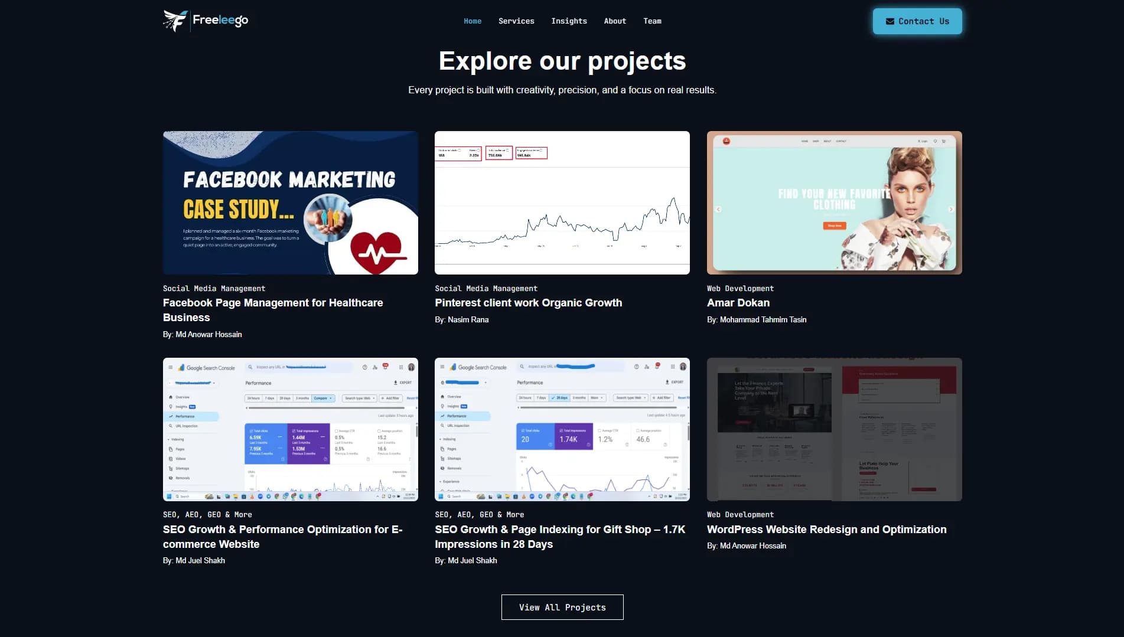The image size is (1124, 637).
Task: Open the About page link
Action: point(615,21)
